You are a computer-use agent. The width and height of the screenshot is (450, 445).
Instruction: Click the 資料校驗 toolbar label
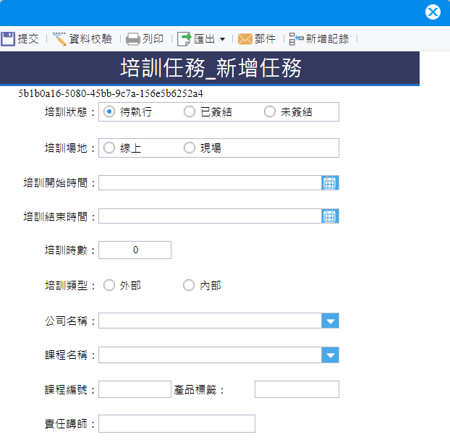(90, 39)
